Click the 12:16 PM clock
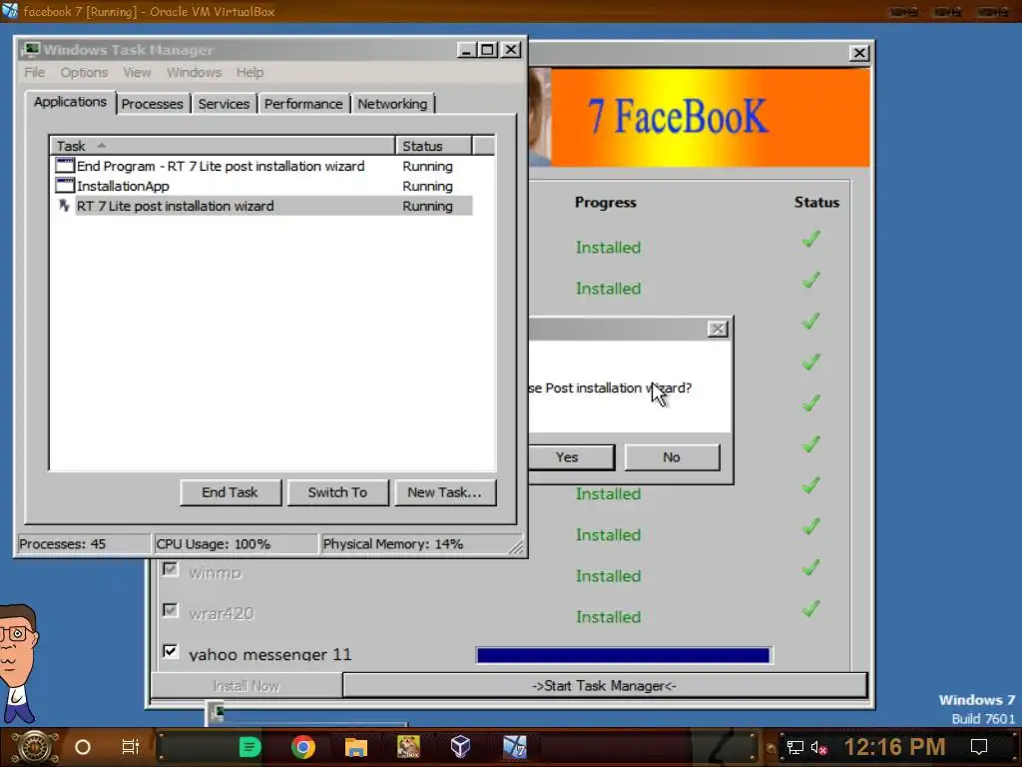 coord(894,747)
